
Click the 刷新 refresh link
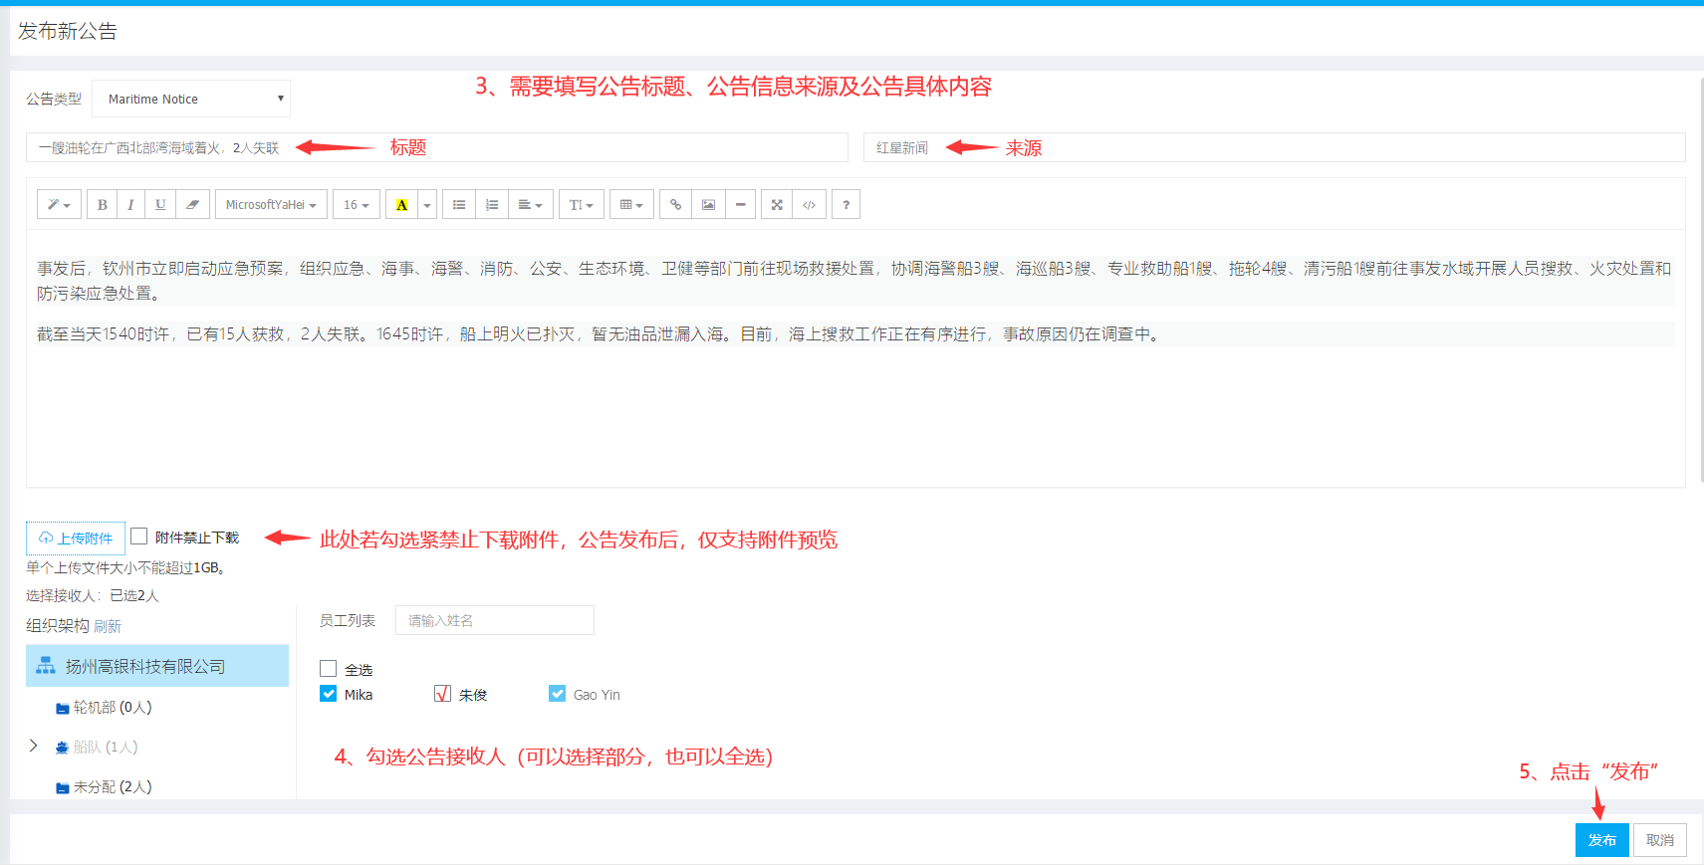tap(108, 626)
